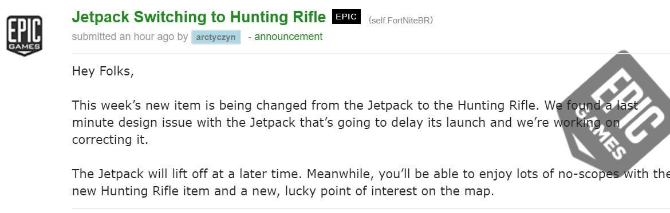Click the 'Hey Folks,' greeting line
The image size is (670, 213).
coord(103,71)
